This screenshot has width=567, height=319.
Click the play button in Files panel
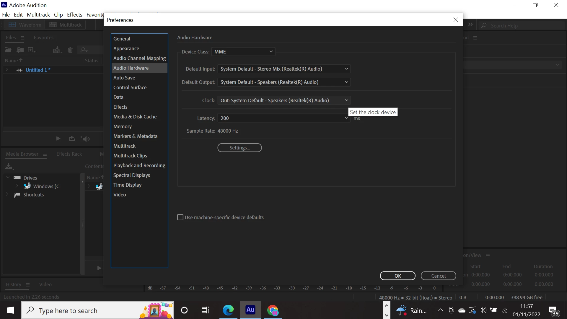(x=58, y=139)
